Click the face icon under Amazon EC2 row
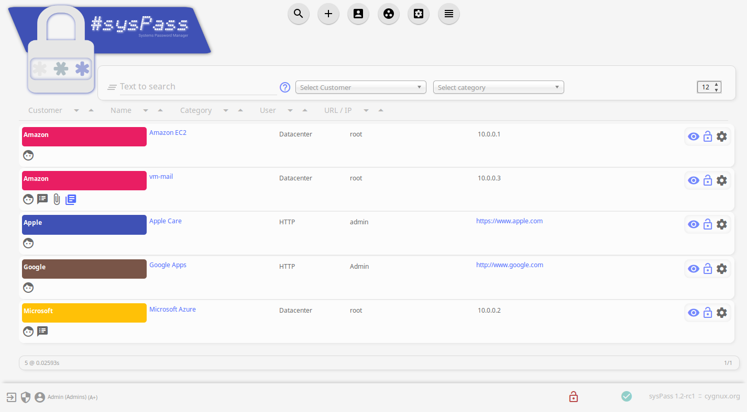 [x=28, y=155]
